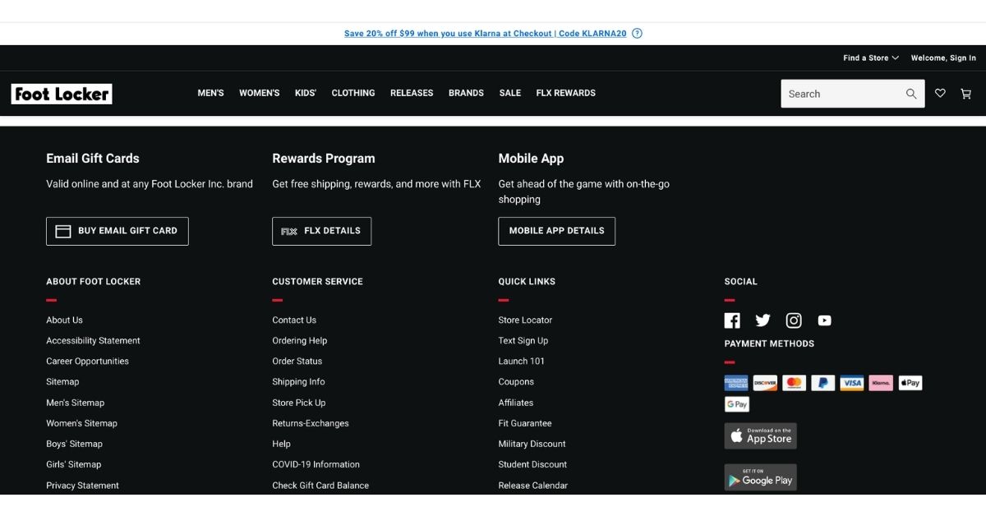Open the Order Status link
Screen dimensions: 986x516
(x=297, y=362)
